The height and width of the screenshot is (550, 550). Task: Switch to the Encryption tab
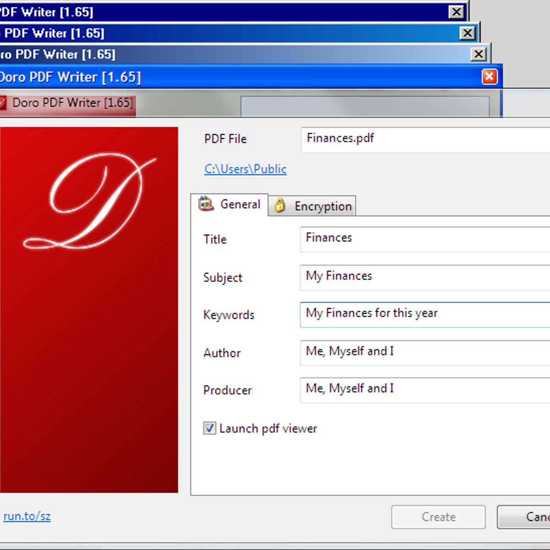point(323,206)
